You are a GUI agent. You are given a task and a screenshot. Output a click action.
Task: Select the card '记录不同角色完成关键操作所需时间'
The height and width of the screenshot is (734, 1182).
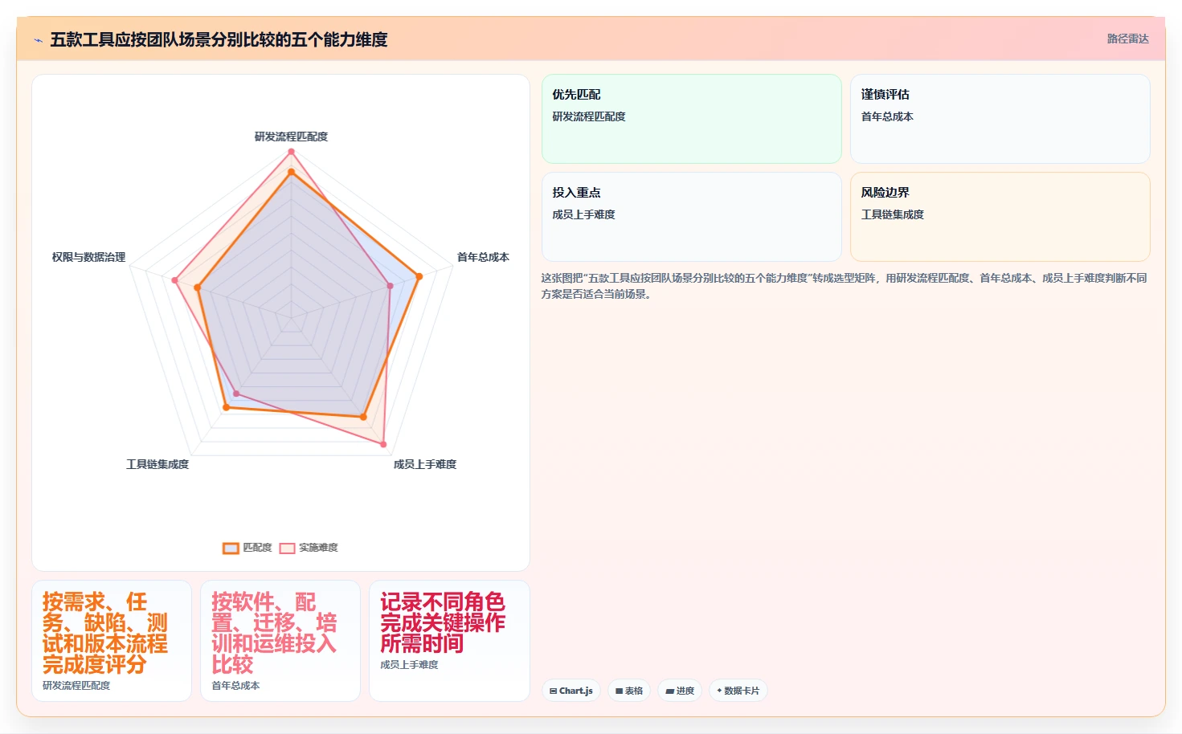coord(449,641)
